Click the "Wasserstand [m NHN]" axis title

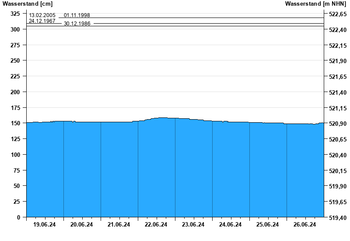pos(315,4)
